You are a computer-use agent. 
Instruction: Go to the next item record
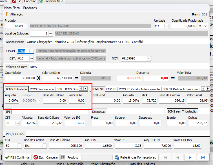click(x=190, y=157)
